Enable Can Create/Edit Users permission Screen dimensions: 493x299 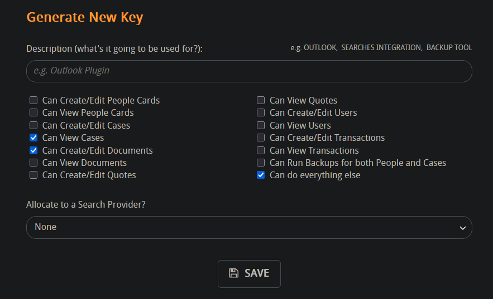tap(261, 112)
